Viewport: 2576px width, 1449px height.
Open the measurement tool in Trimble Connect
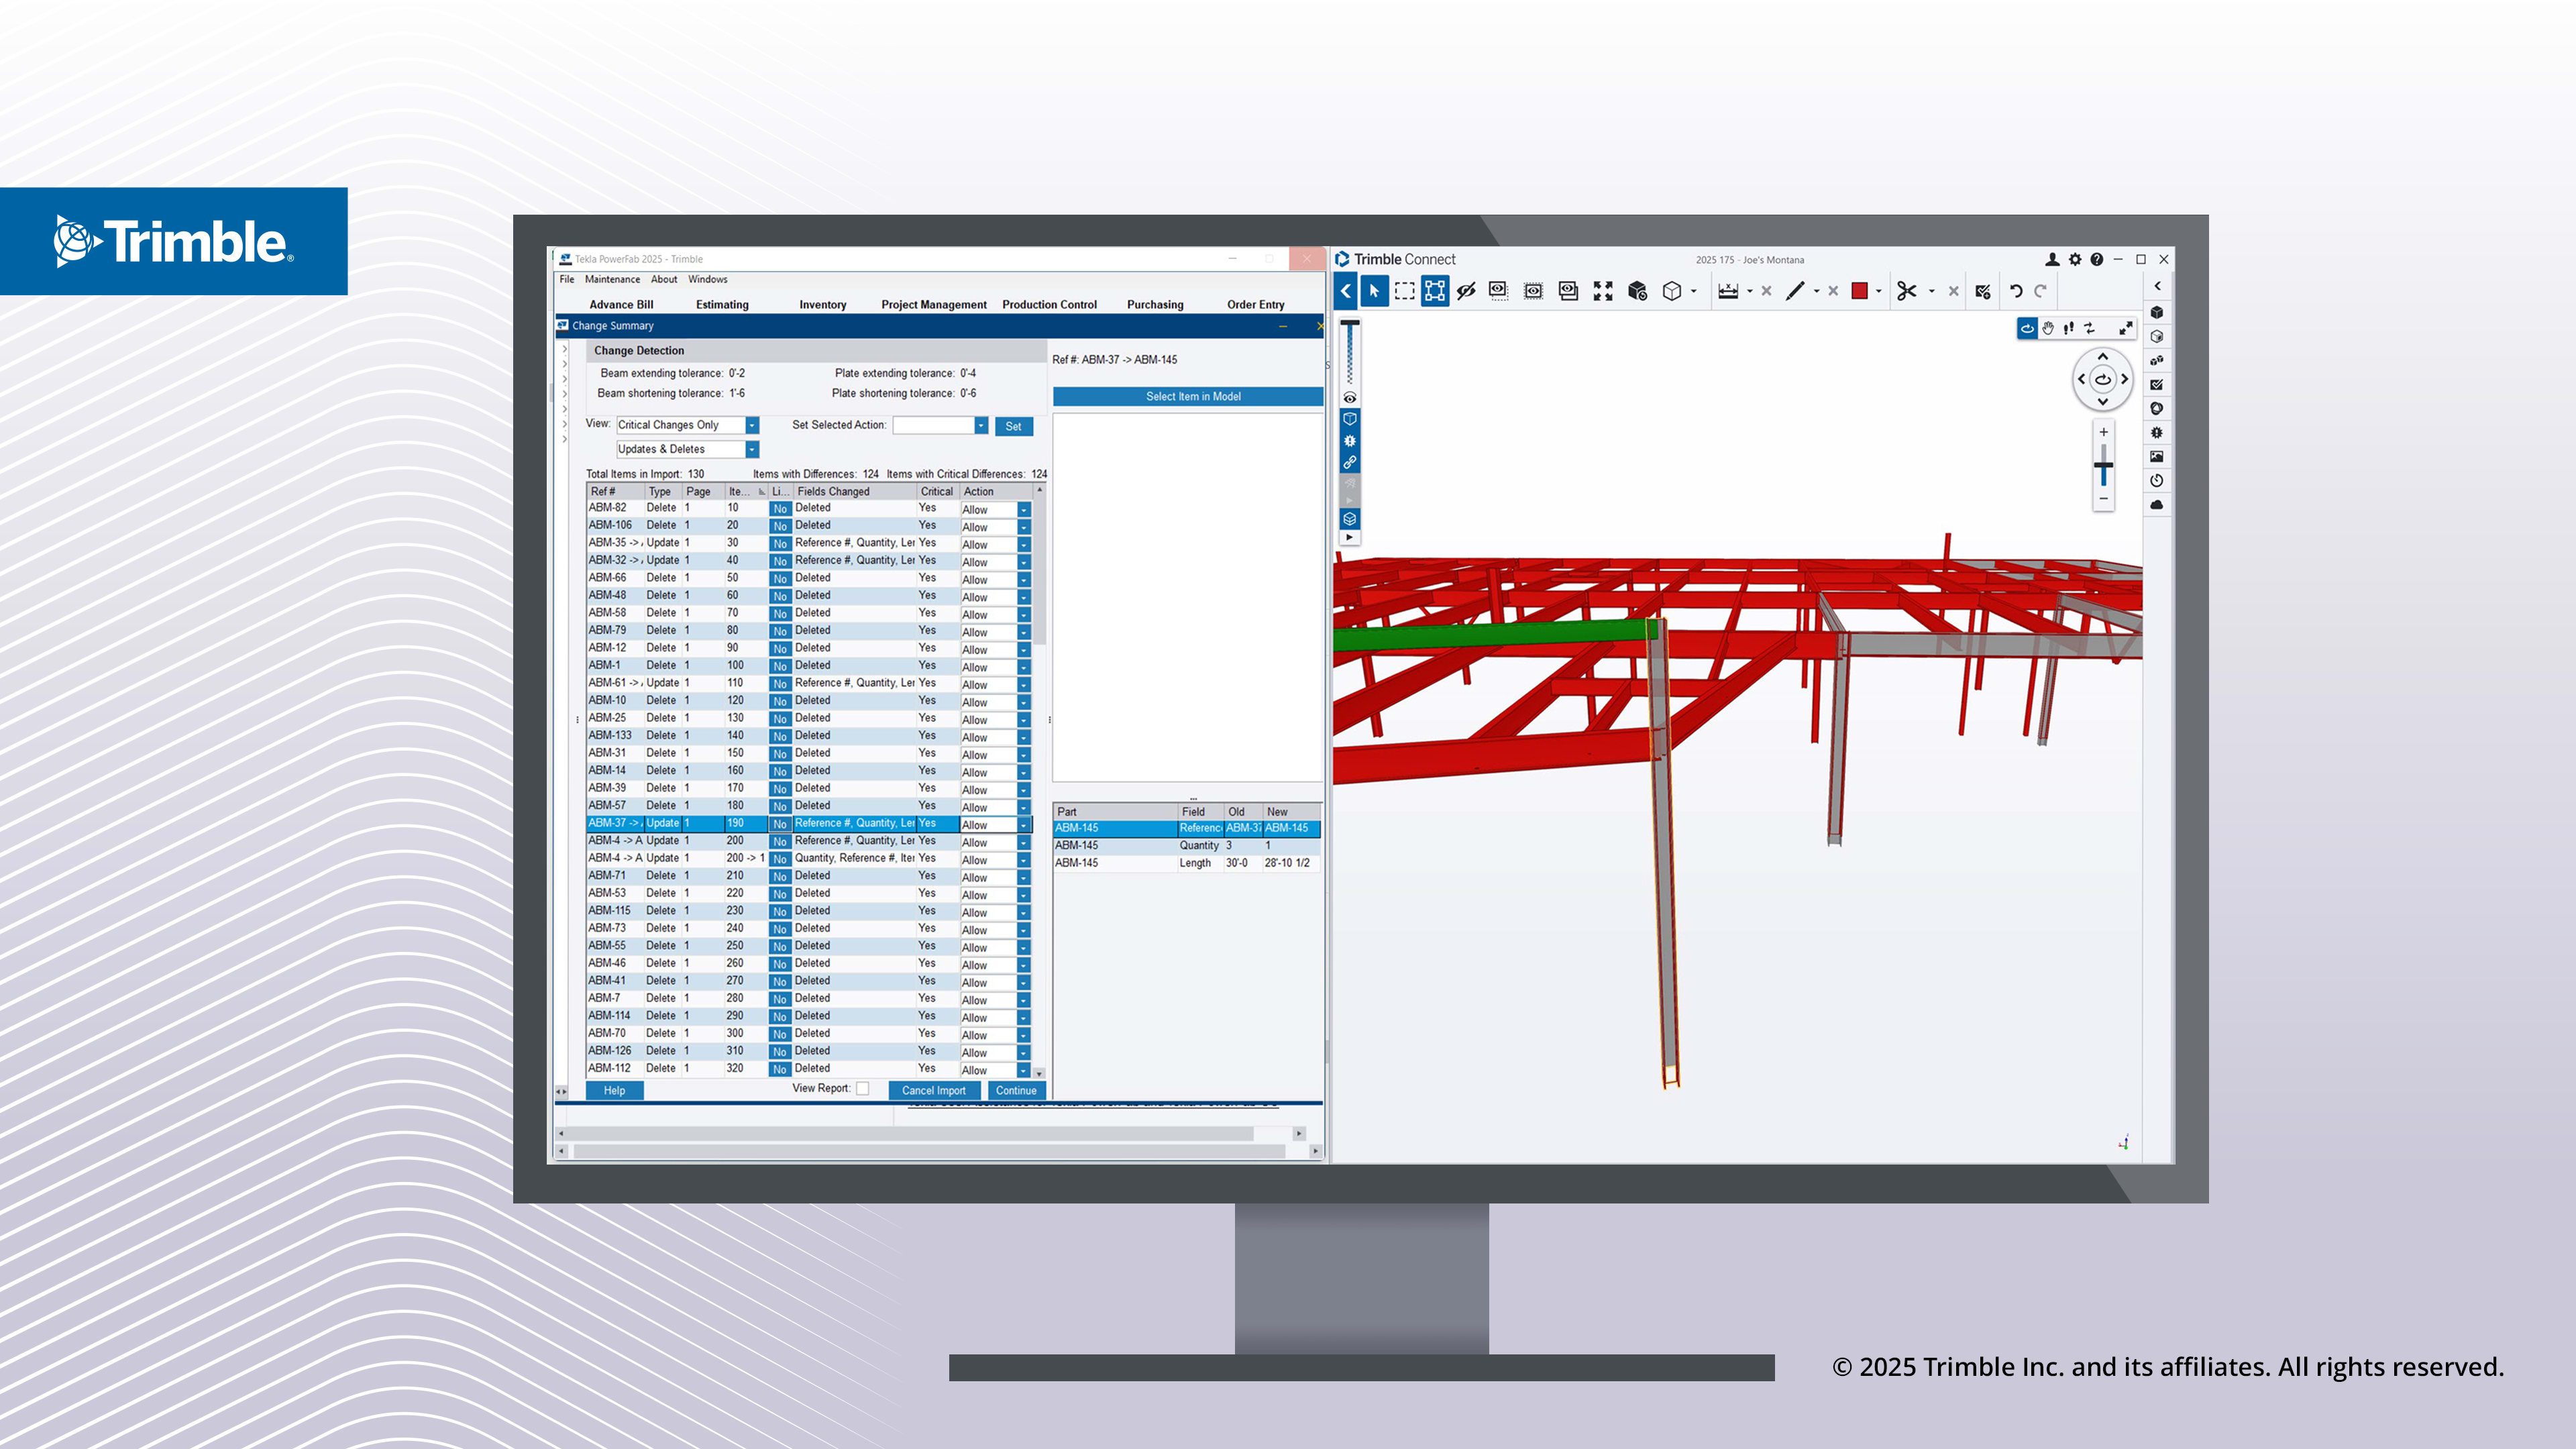click(x=1728, y=291)
